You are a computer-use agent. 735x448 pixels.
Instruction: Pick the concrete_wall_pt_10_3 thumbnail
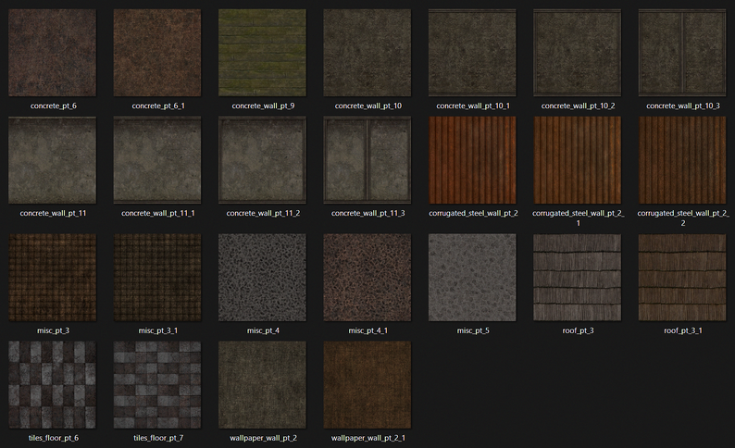pyautogui.click(x=682, y=53)
